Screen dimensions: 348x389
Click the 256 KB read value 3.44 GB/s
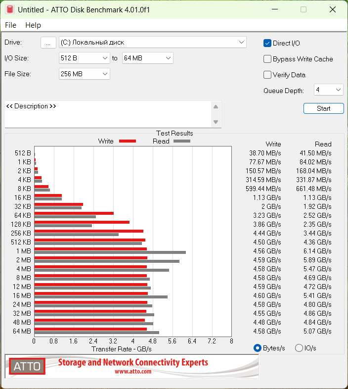point(317,233)
